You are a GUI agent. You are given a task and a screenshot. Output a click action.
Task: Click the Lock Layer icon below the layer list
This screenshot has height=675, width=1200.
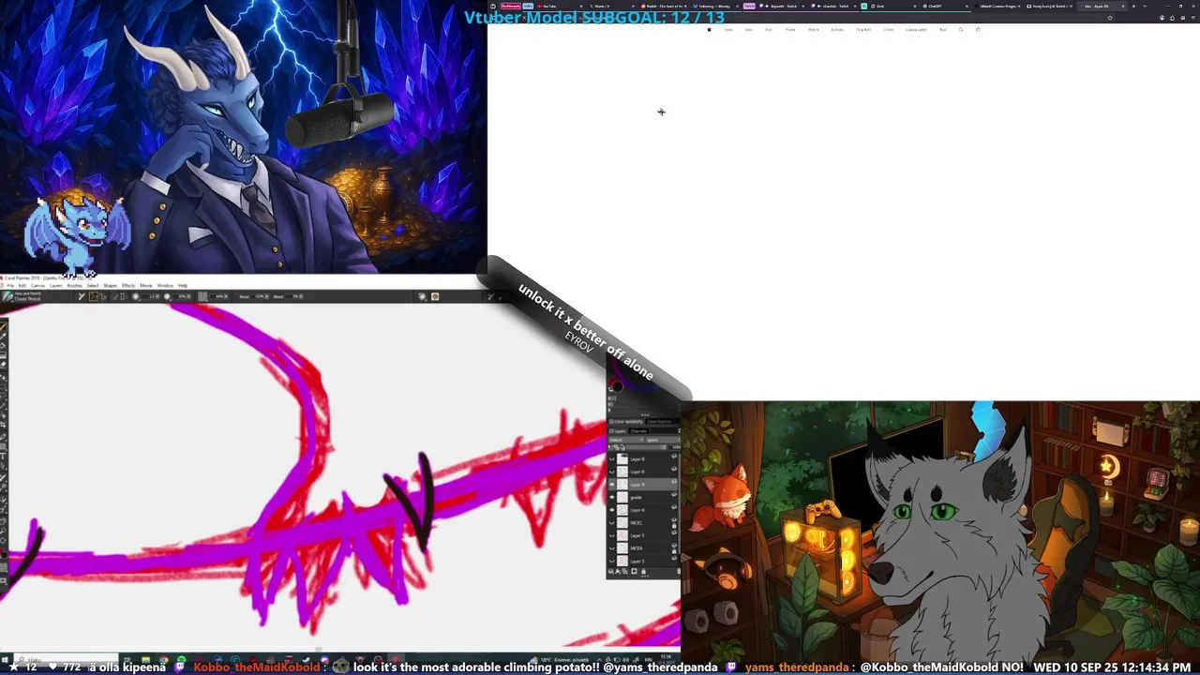[643, 571]
